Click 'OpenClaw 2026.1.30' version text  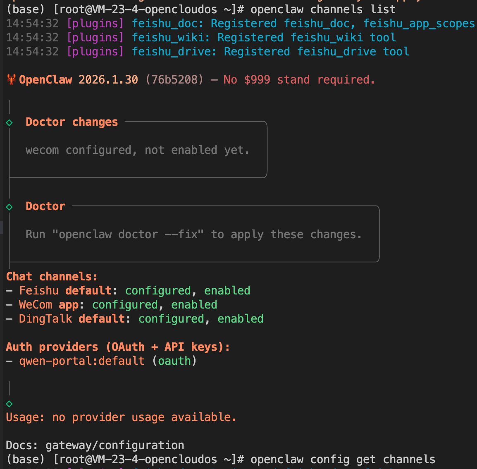click(x=79, y=80)
